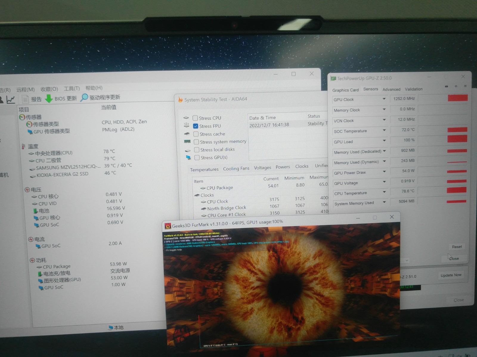477x357 pixels.
Task: Click the 功耗 section icon
Action: click(x=32, y=260)
